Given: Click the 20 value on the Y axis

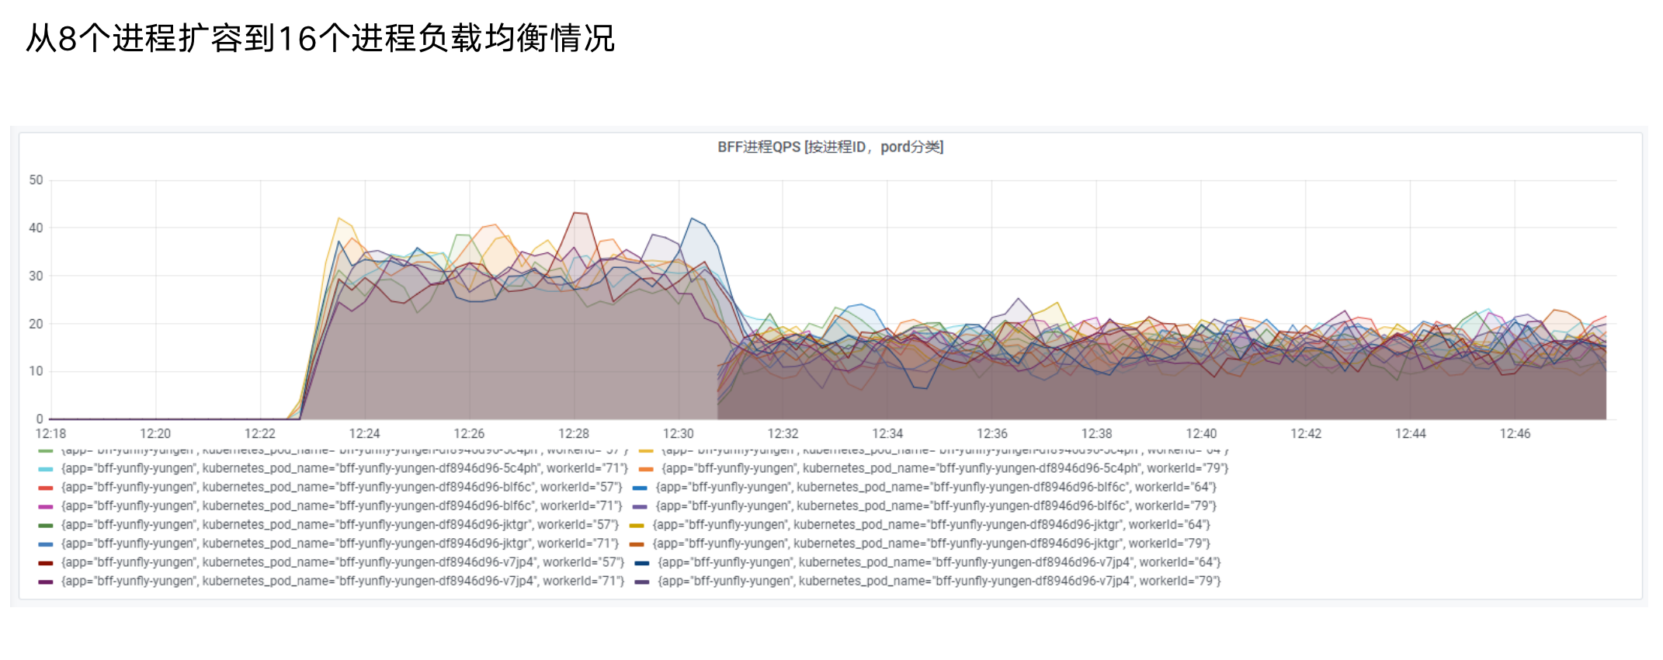Looking at the screenshot, I should pos(36,324).
